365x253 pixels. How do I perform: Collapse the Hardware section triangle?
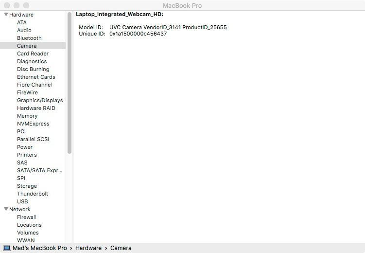pyautogui.click(x=6, y=15)
